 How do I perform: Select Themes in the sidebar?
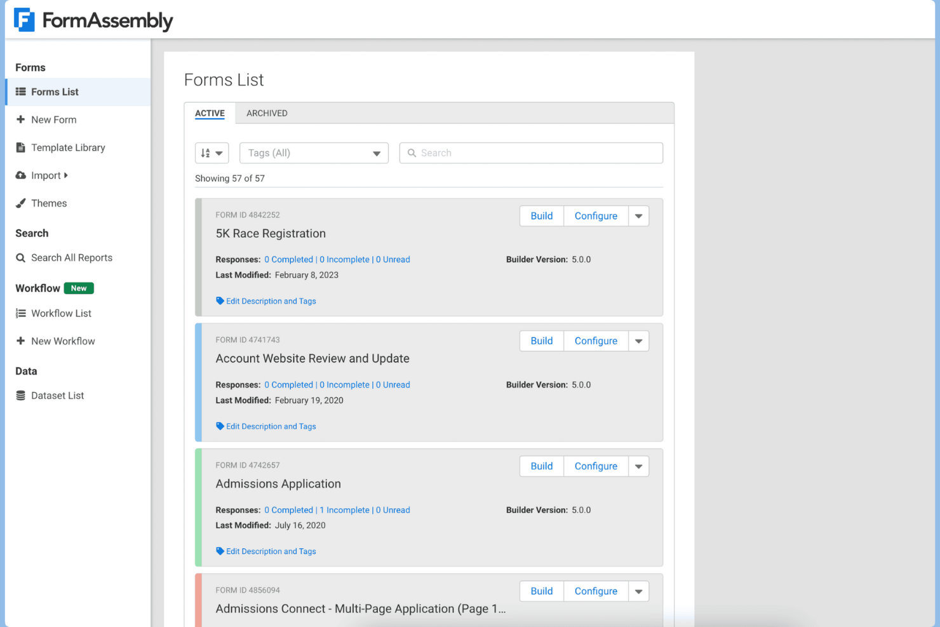click(x=21, y=203)
